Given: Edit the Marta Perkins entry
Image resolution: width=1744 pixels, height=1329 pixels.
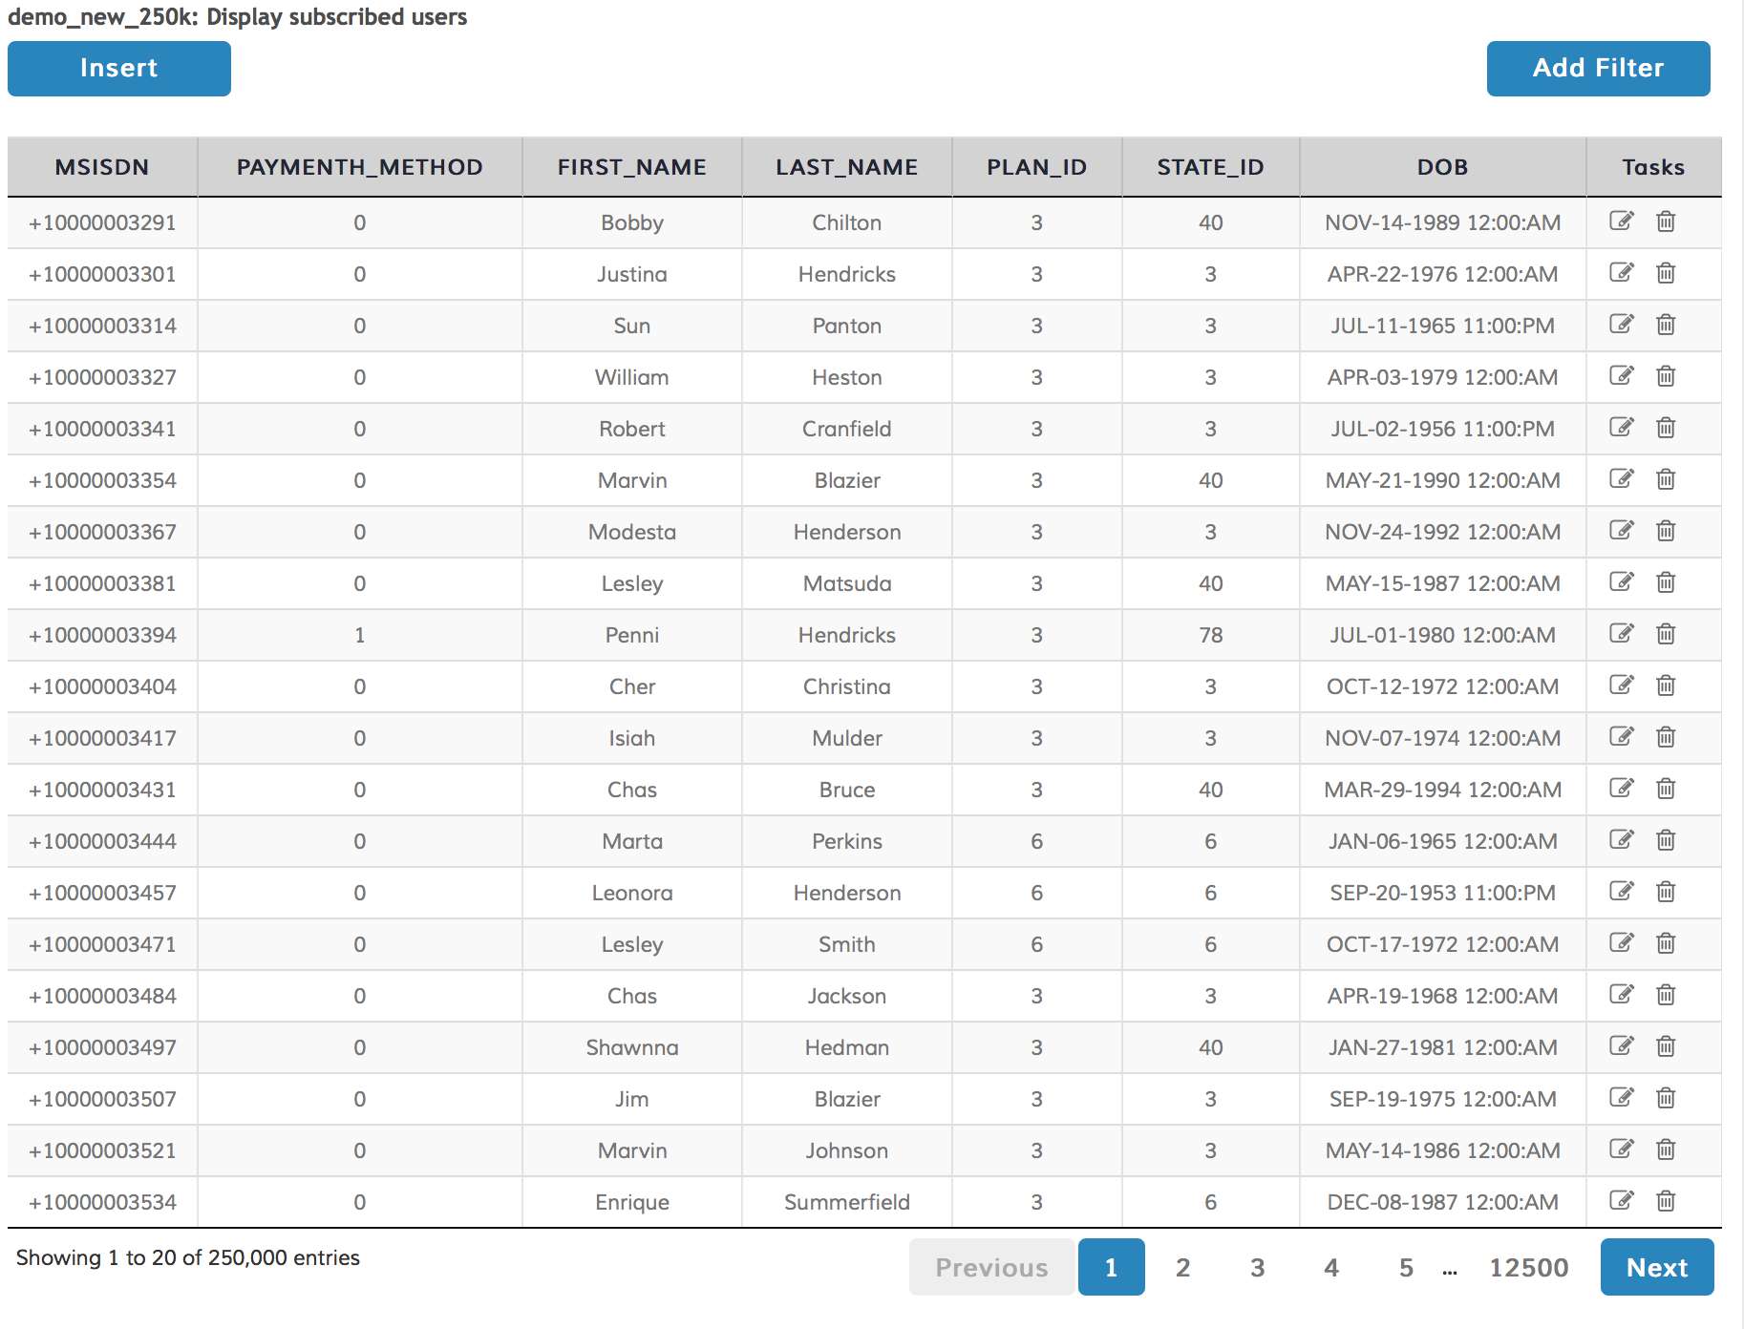Looking at the screenshot, I should coord(1621,840).
